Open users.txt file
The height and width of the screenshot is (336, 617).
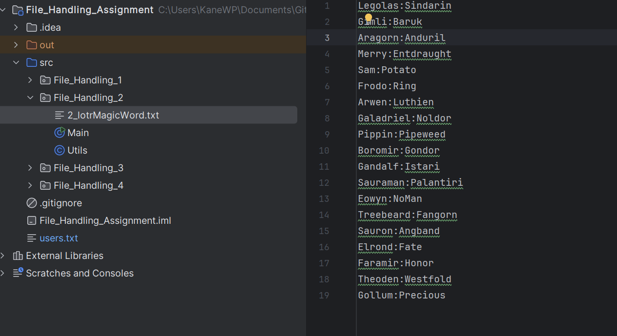point(59,238)
